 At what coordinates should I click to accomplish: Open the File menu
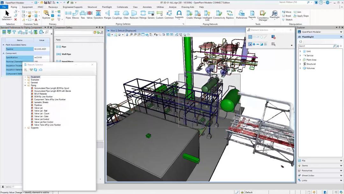pos(4,7)
